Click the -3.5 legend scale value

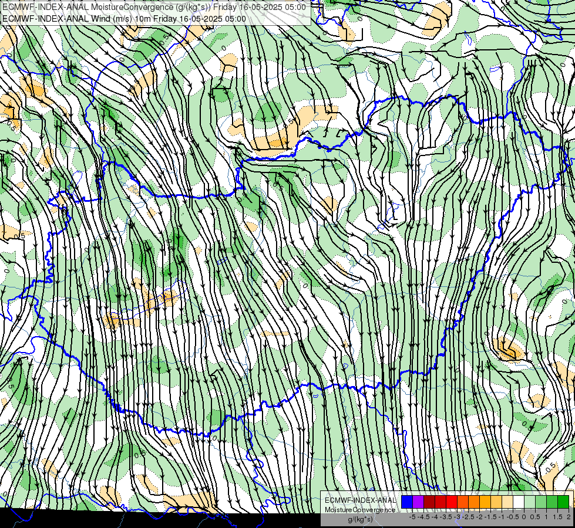coord(446,517)
